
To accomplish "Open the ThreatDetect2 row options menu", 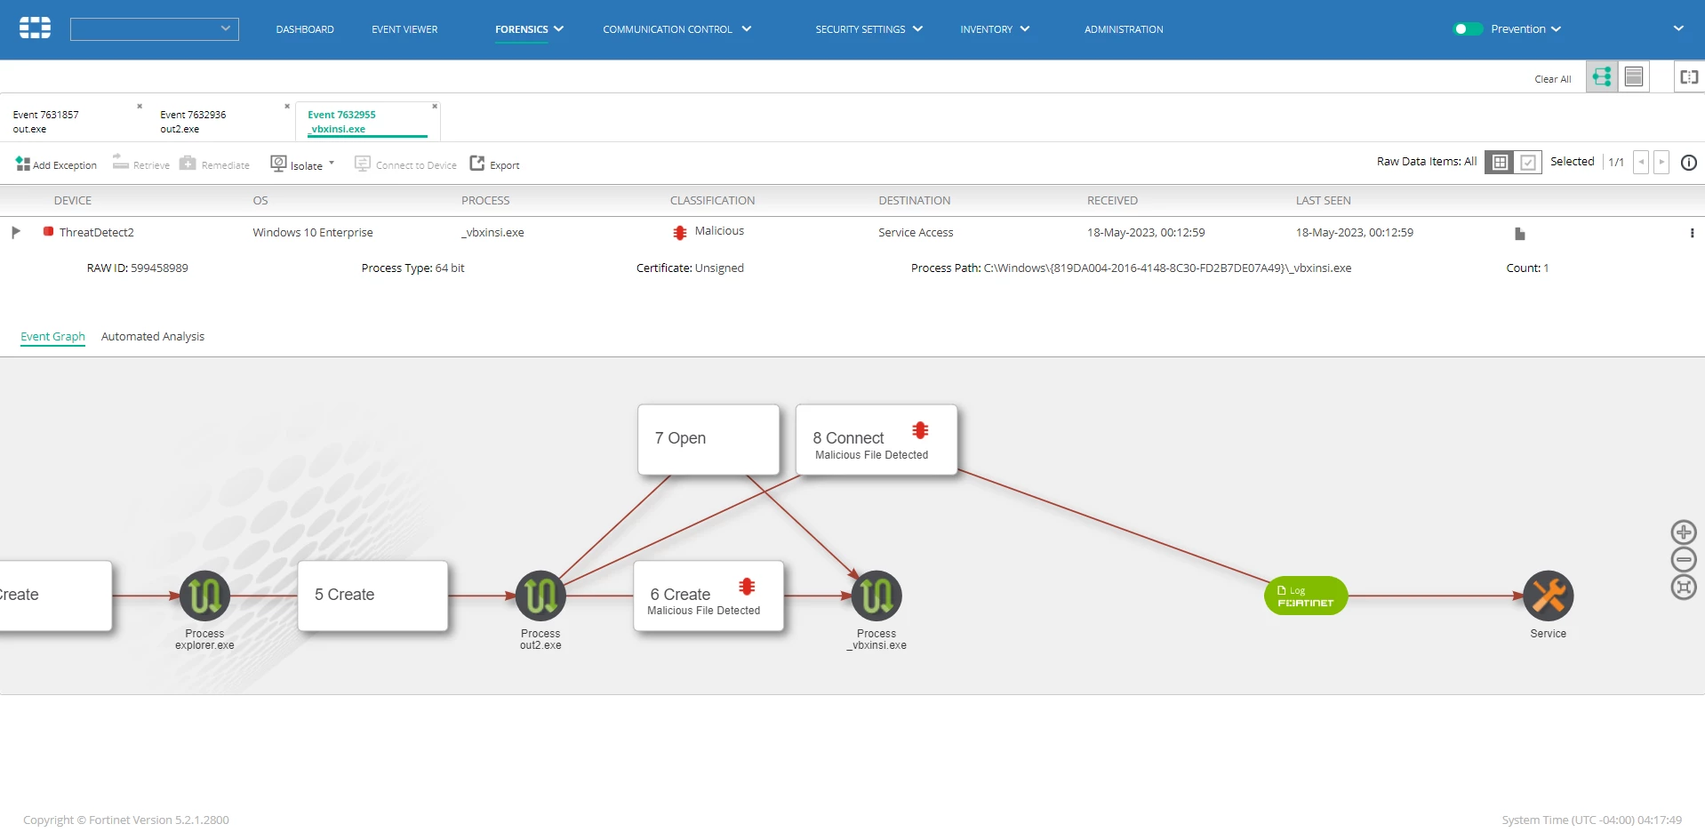I will (1692, 233).
